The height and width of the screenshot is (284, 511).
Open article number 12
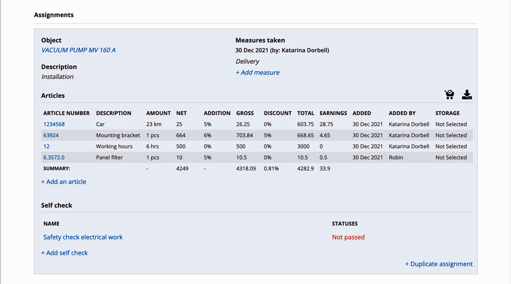pos(46,146)
